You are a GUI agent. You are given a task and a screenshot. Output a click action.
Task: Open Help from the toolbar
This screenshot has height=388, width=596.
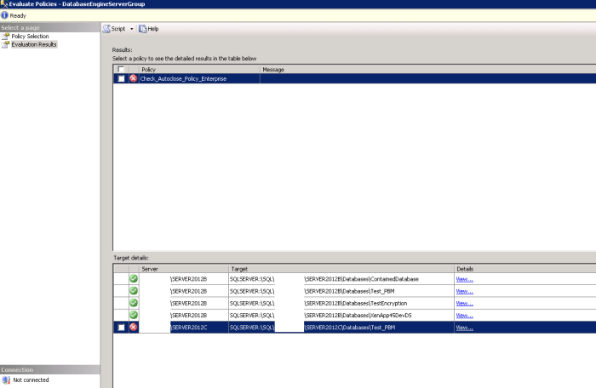142,29
